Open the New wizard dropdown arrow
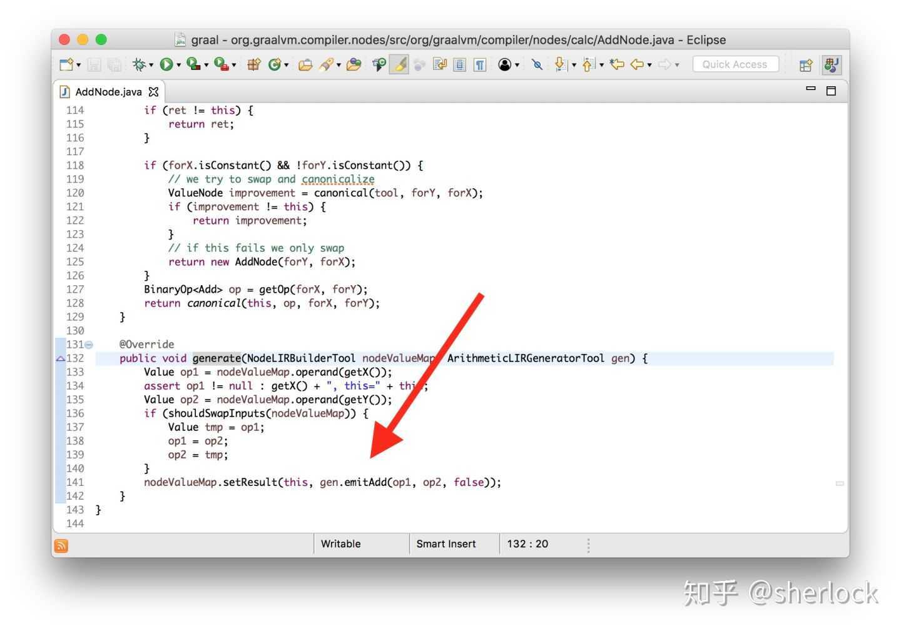Screen dimensions: 901x631 [x=78, y=65]
